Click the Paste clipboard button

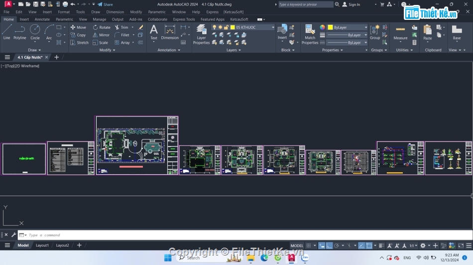[428, 32]
